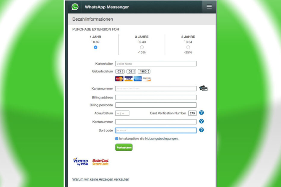This screenshot has height=187, width=281.
Task: Click the green Fortsetzen button
Action: (x=124, y=147)
